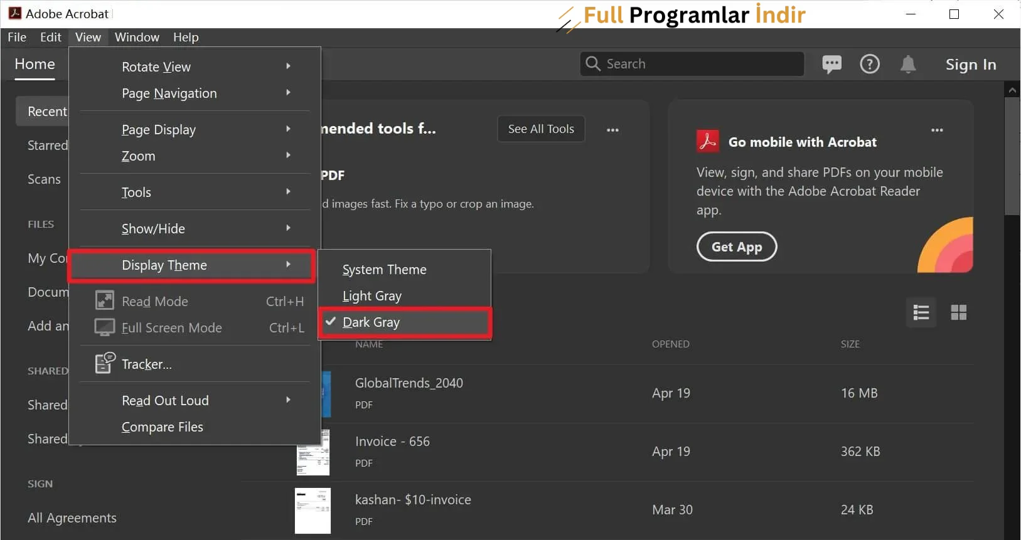Open the kashan- $10-invoice thumbnail

coord(313,511)
